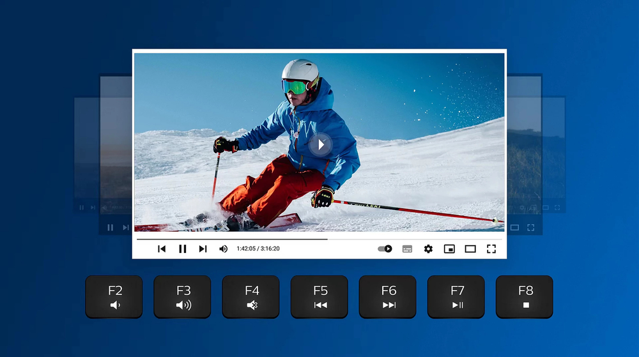Skip to the next video

click(x=203, y=249)
